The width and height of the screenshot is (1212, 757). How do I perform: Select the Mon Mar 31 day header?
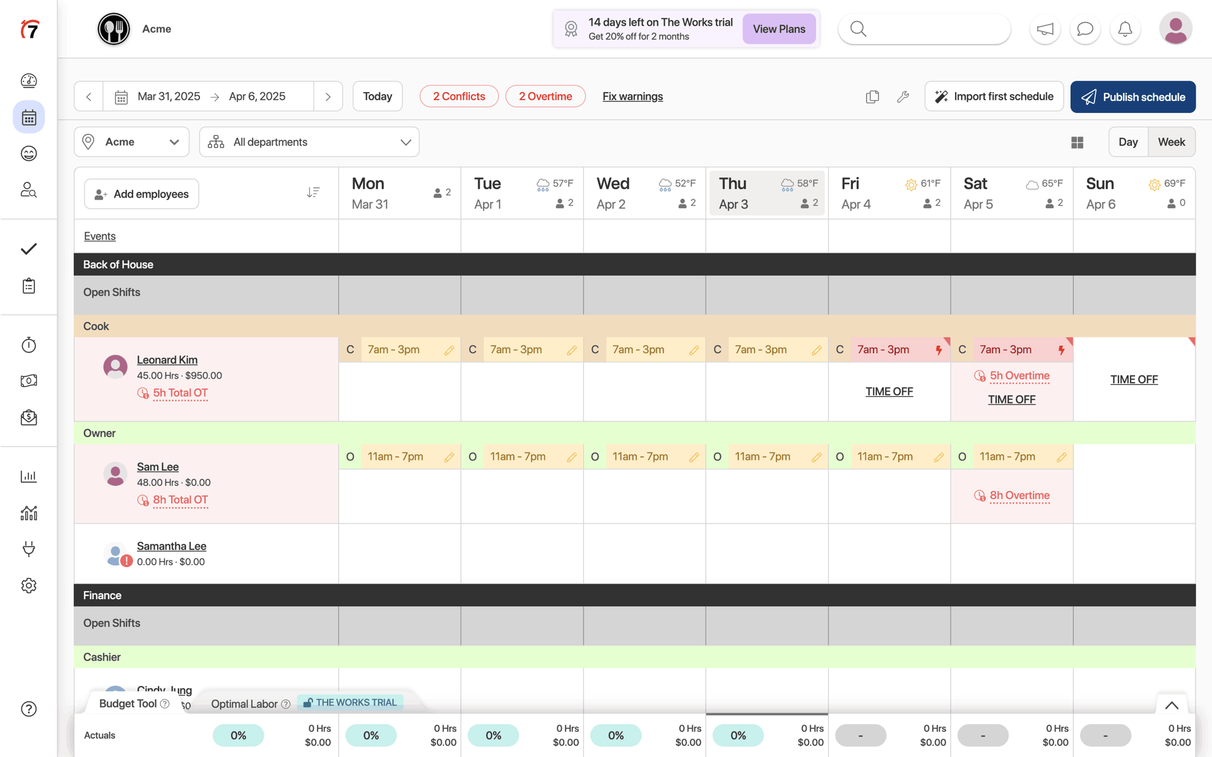[400, 193]
